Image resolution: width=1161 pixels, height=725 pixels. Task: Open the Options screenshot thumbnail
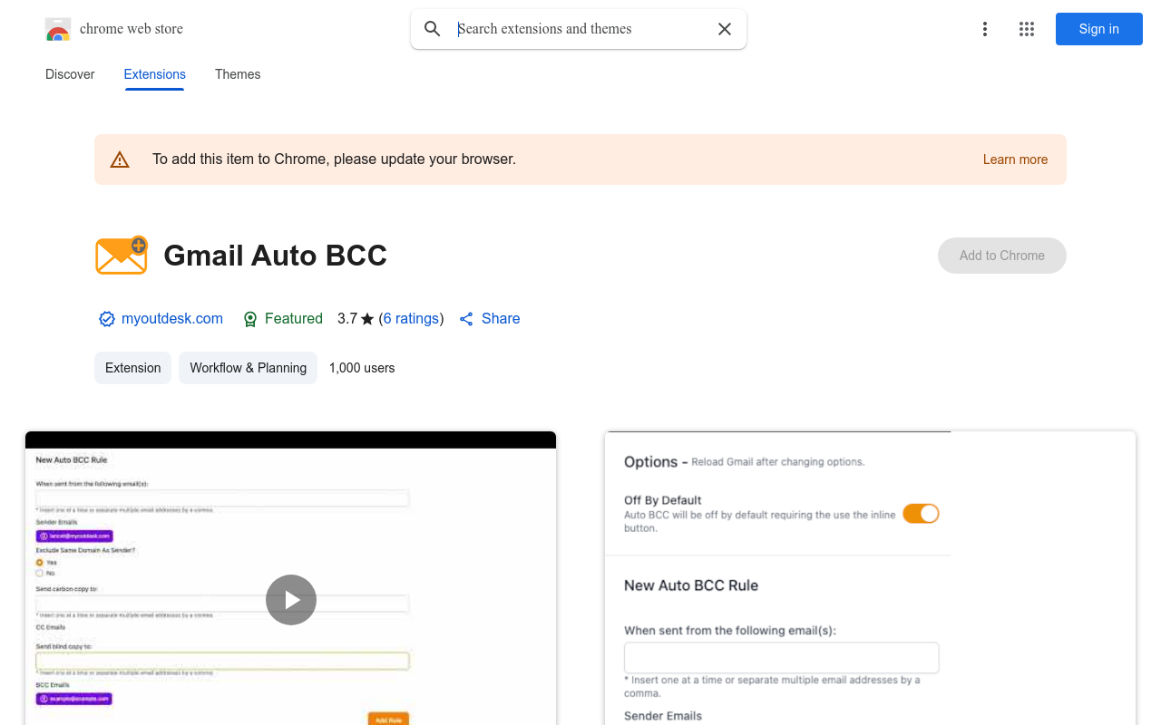[870, 578]
